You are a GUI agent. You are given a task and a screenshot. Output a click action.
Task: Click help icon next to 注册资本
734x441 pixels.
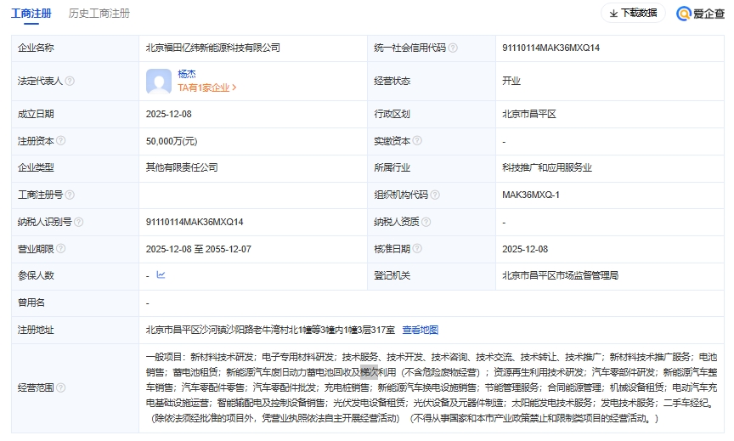point(60,141)
